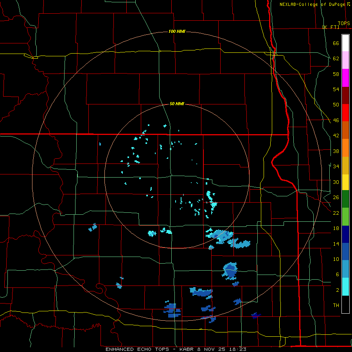352x352 pixels.
Task: Click the bright red swatch between 46 and 50
Action: pyautogui.click(x=345, y=113)
